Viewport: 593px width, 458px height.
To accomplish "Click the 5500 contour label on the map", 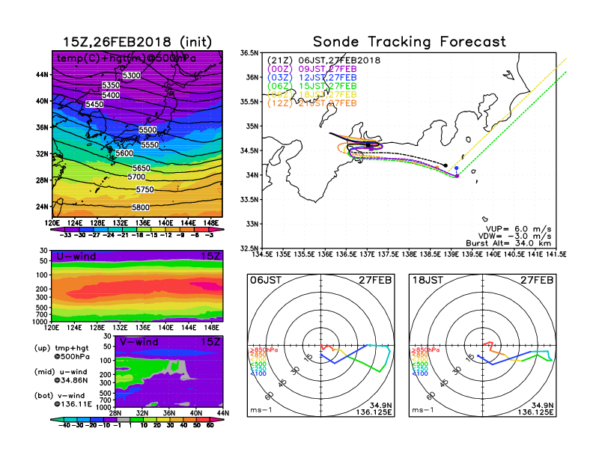I will (x=148, y=130).
